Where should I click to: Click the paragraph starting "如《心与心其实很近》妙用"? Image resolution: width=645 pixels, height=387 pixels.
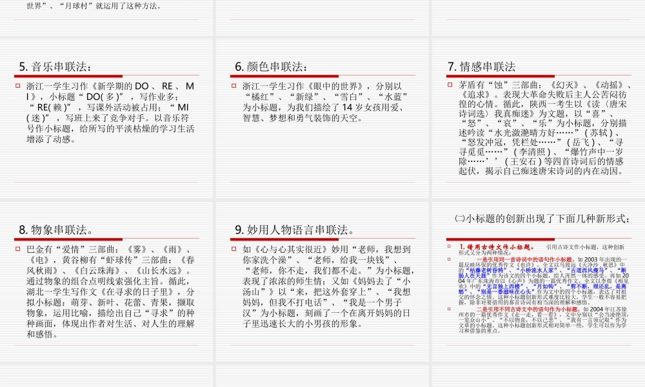point(328,286)
